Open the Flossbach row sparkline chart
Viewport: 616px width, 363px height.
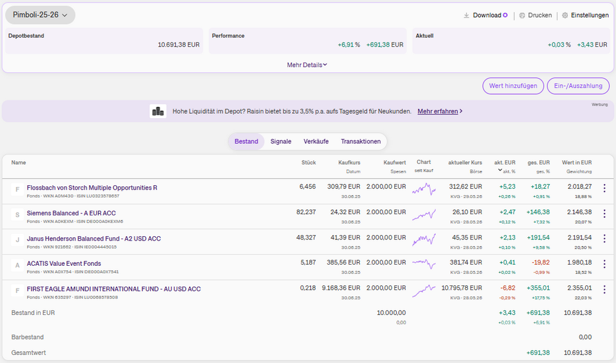coord(424,189)
